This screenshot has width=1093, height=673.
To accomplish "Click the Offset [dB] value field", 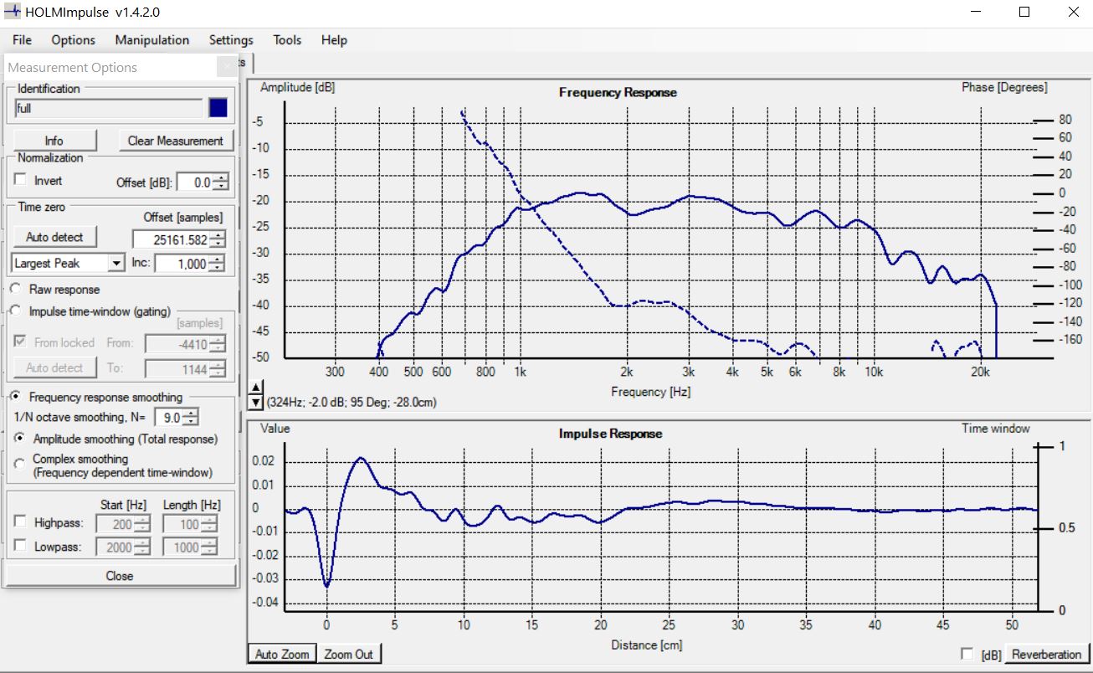I will (x=196, y=182).
